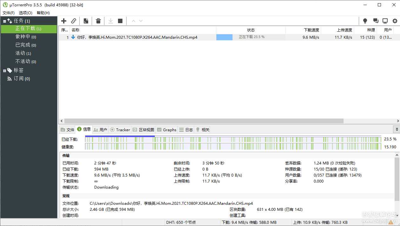The height and width of the screenshot is (226, 400).
Task: Open Preferences with the gear icon
Action: click(395, 21)
